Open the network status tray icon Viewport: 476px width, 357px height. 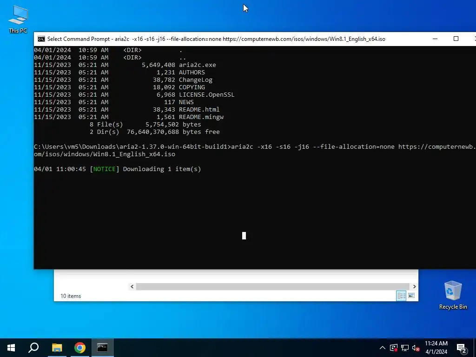click(x=405, y=348)
